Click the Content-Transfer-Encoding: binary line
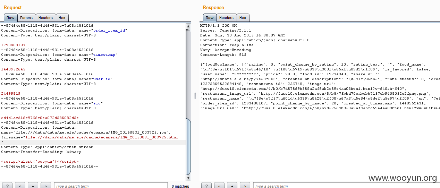 tap(41, 152)
